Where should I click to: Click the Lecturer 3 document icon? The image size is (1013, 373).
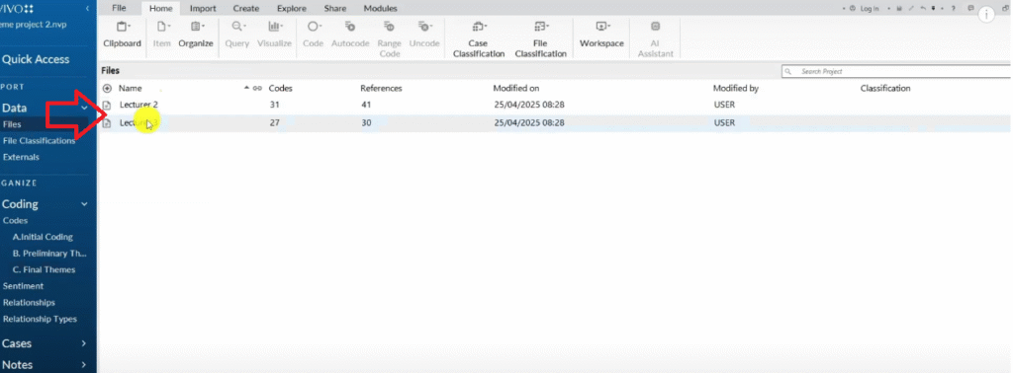tap(107, 123)
